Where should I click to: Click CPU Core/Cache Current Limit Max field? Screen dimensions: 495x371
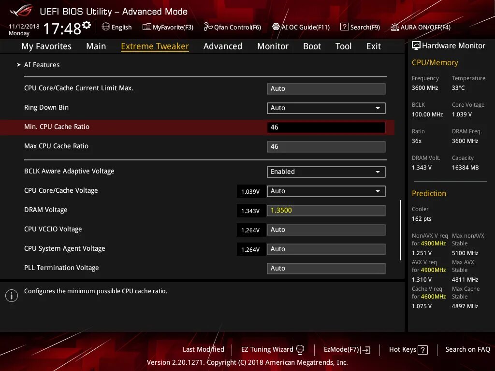[326, 89]
